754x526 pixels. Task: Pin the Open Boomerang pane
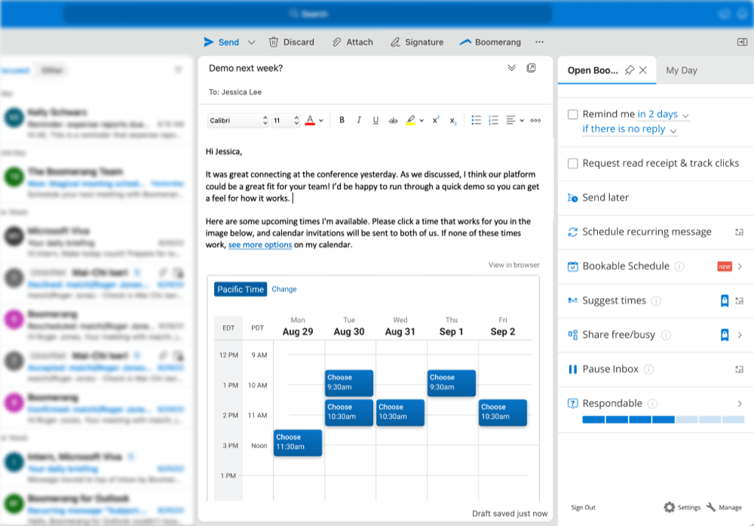629,70
